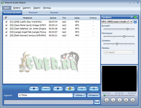The height and width of the screenshot is (108, 141).
Task: Click the green profile panel view icon
Action: pos(135,17)
